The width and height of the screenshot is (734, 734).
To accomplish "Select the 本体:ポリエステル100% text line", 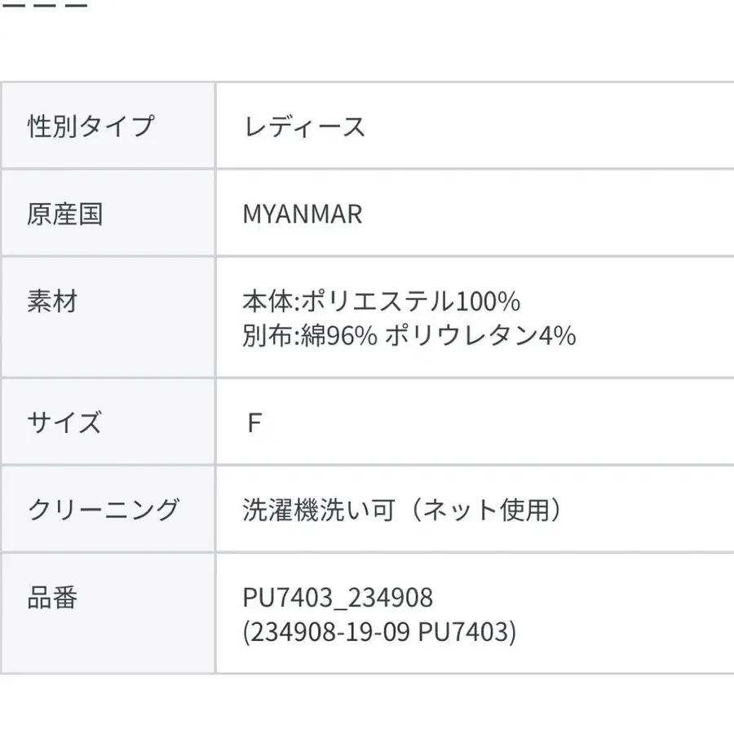I will pos(381,301).
